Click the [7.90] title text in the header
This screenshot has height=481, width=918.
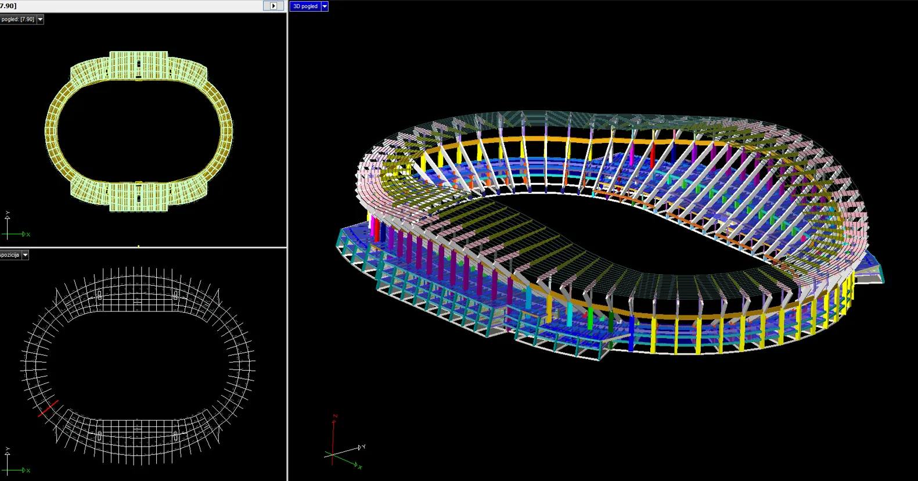[x=9, y=6]
